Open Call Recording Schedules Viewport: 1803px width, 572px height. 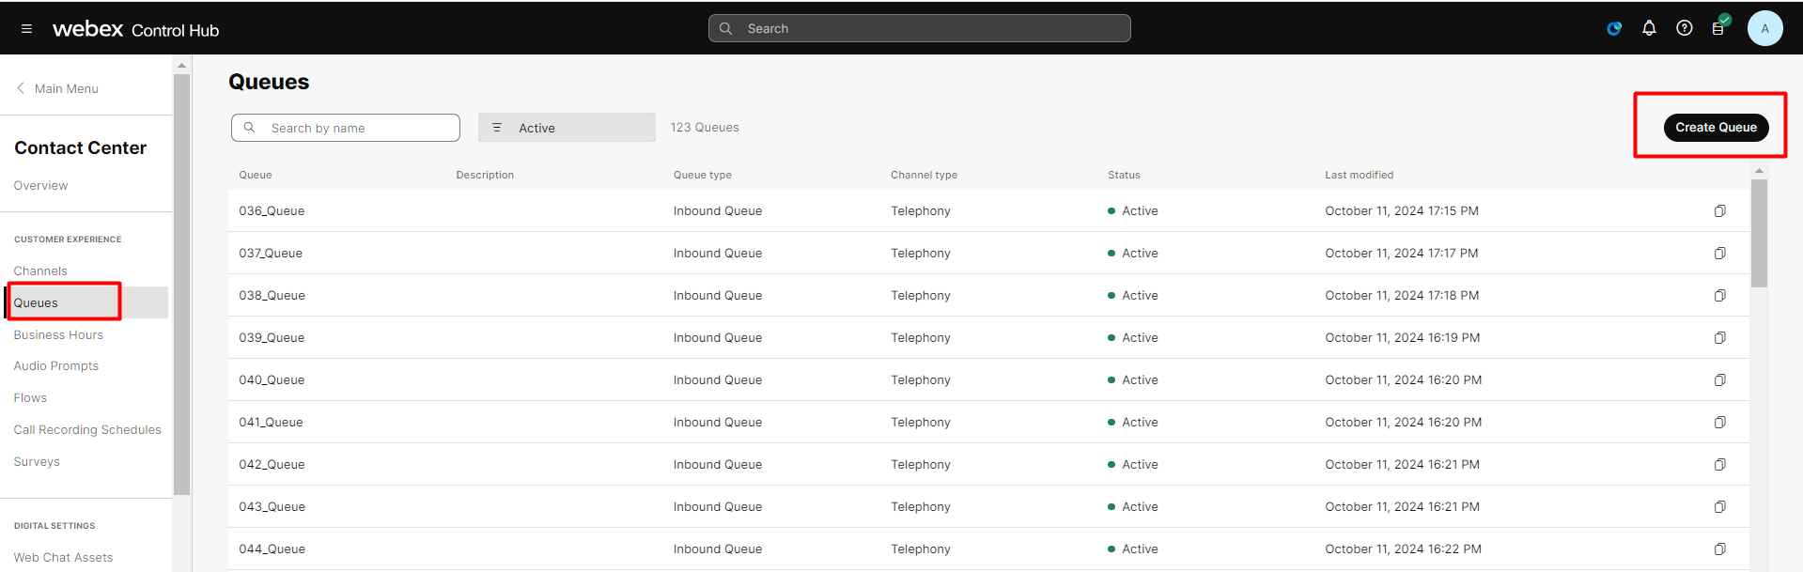pyautogui.click(x=87, y=430)
